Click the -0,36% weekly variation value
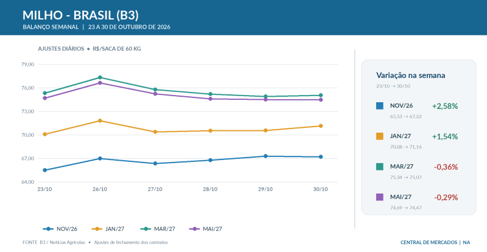 tap(446, 167)
